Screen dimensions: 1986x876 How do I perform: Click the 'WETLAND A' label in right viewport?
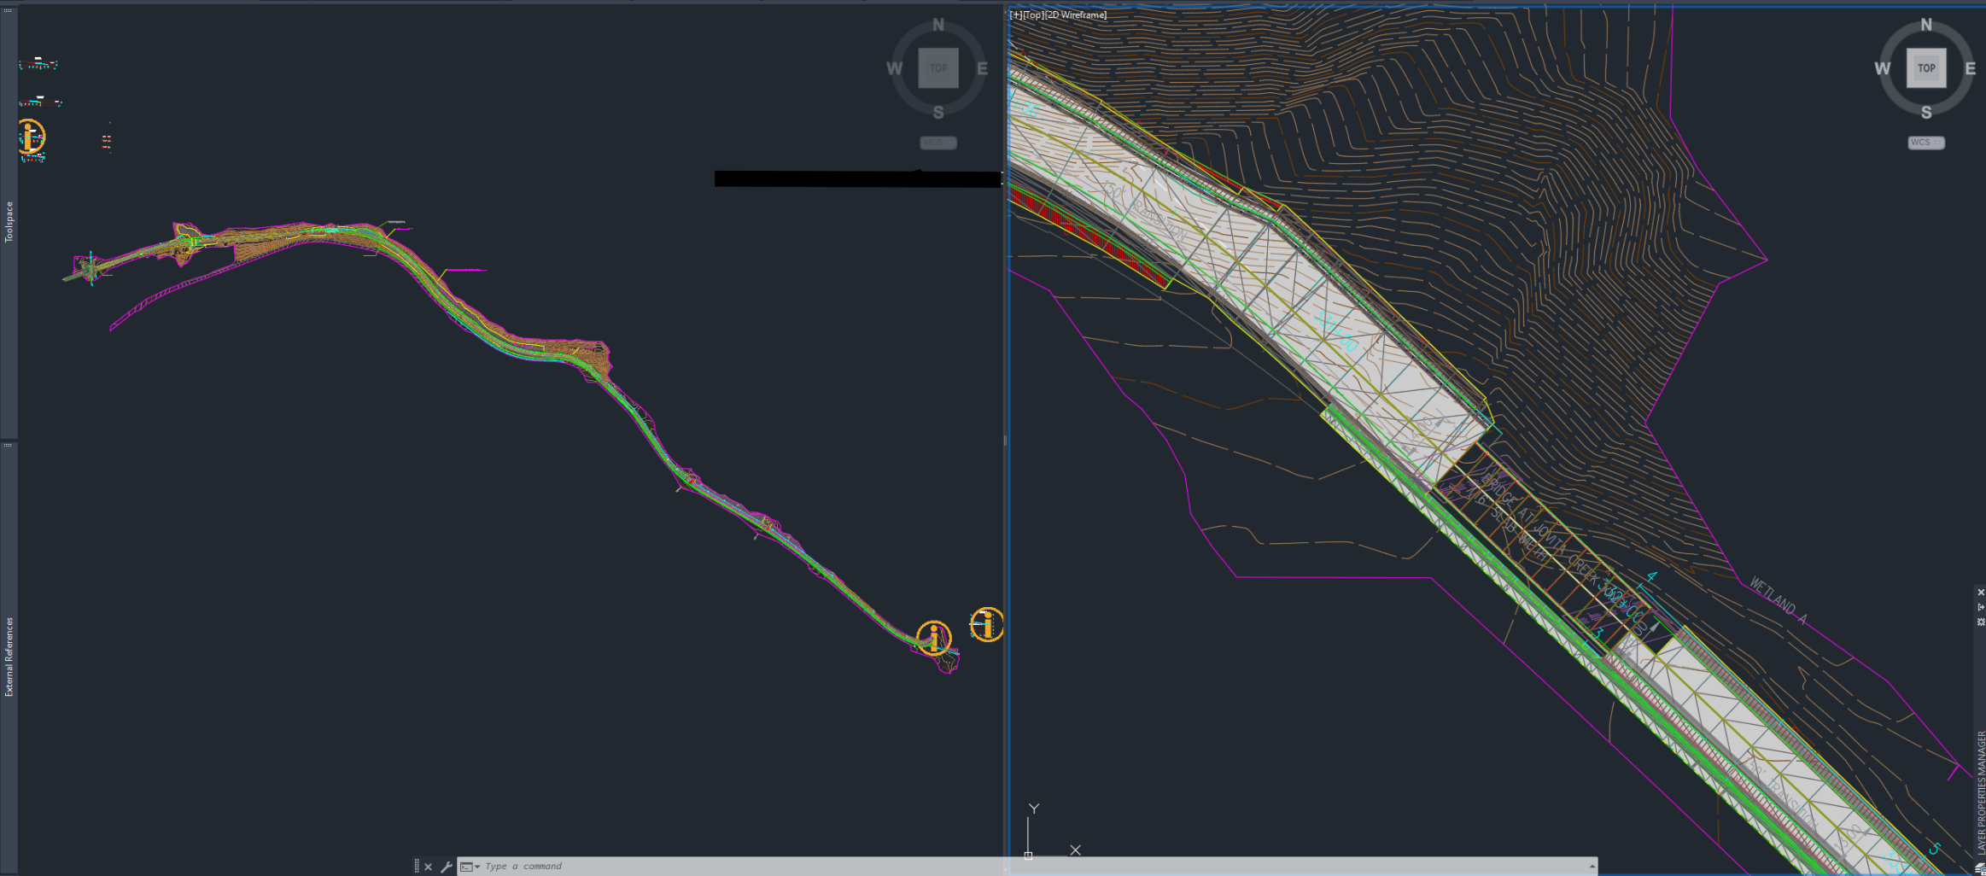pyautogui.click(x=1779, y=600)
